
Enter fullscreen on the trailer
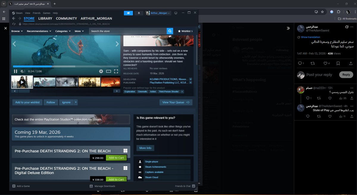(116, 71)
